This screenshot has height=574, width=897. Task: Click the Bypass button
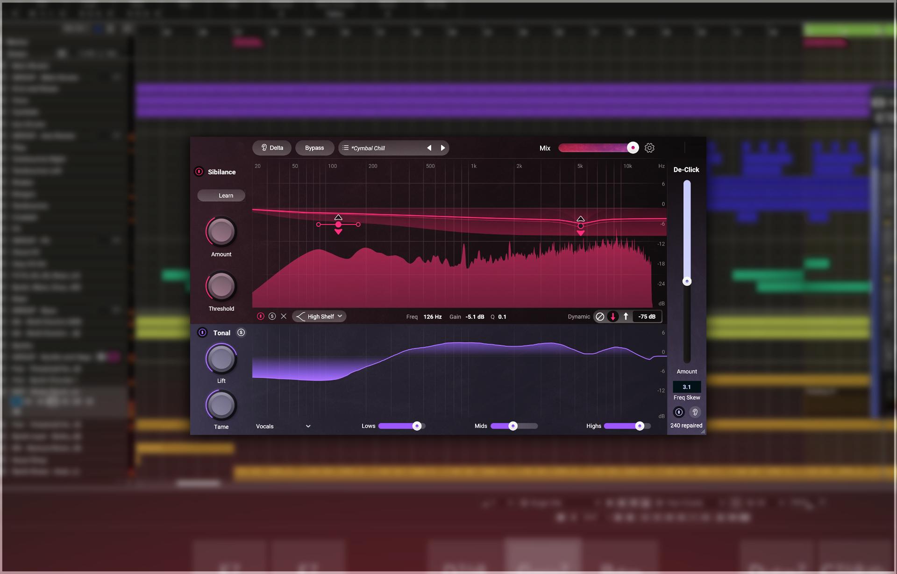[314, 148]
